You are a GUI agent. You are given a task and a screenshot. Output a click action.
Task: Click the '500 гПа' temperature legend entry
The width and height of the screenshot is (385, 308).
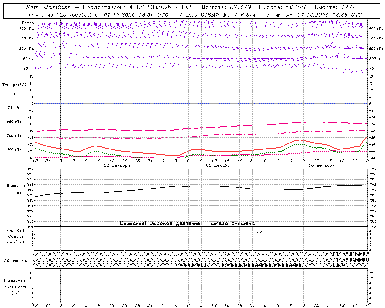point(14,149)
